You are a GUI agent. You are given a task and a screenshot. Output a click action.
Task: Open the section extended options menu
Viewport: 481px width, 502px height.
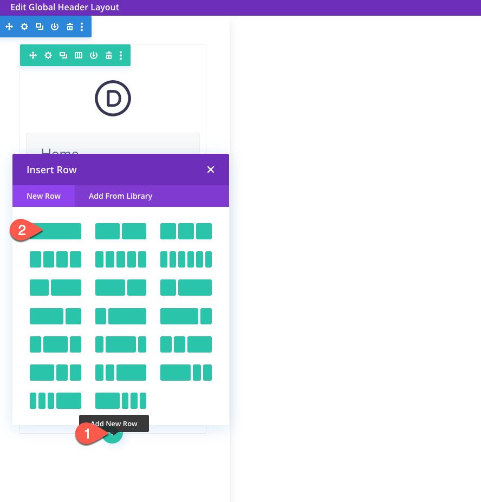[x=82, y=27]
